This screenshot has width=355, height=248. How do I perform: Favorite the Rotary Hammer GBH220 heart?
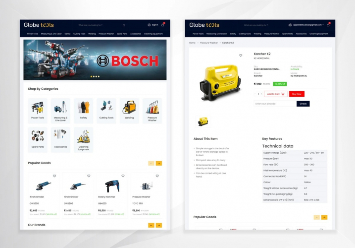coord(123,176)
